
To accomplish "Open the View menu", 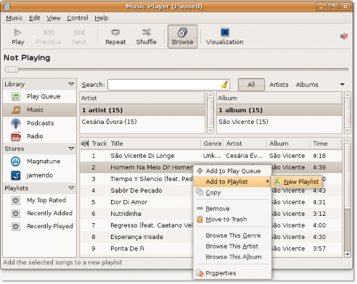I will tap(54, 18).
